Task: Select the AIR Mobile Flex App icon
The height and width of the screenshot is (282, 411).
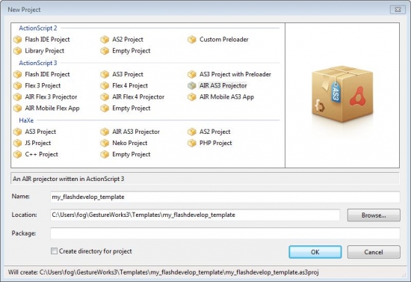Action: (18, 108)
